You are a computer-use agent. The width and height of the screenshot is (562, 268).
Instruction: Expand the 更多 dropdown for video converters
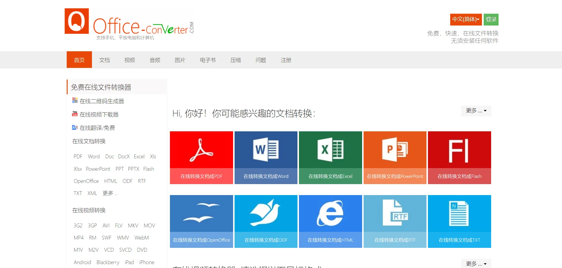tap(476, 264)
